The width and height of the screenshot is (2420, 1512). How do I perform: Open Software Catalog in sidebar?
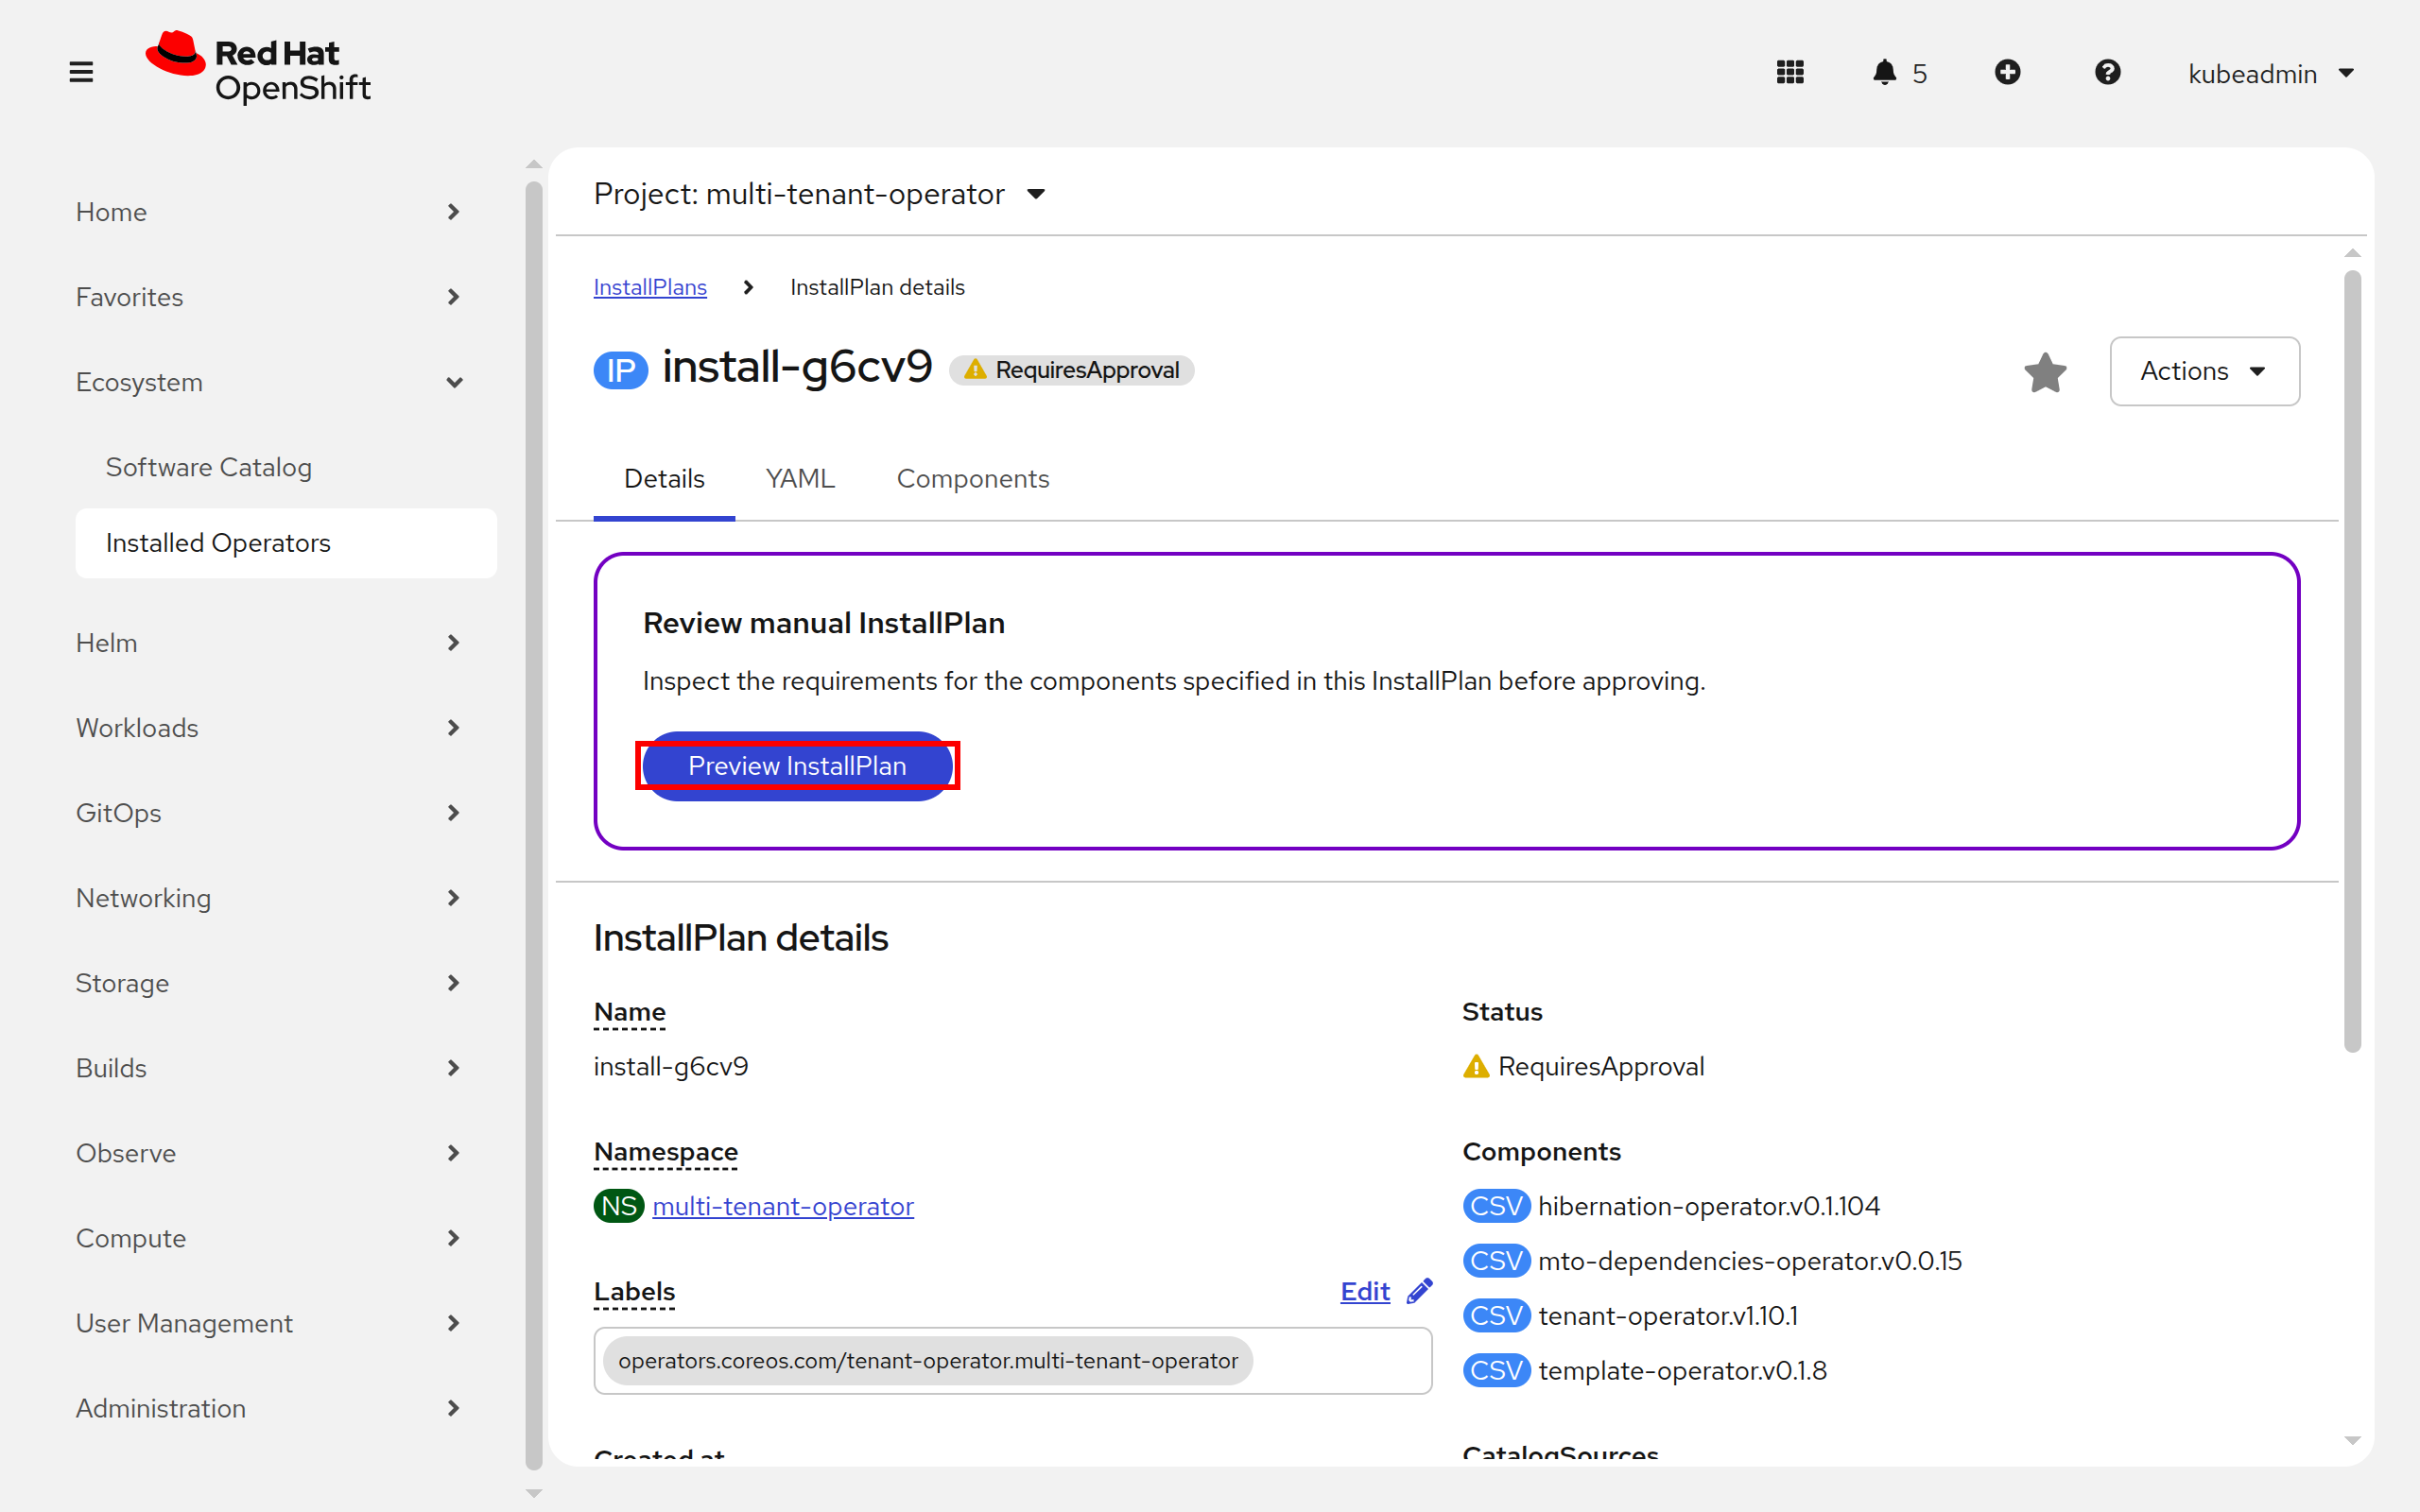pyautogui.click(x=286, y=467)
